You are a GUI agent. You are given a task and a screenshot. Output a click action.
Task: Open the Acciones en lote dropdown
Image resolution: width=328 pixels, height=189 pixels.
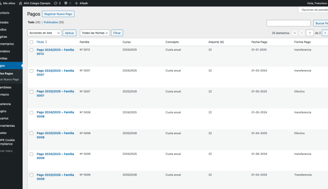click(44, 33)
